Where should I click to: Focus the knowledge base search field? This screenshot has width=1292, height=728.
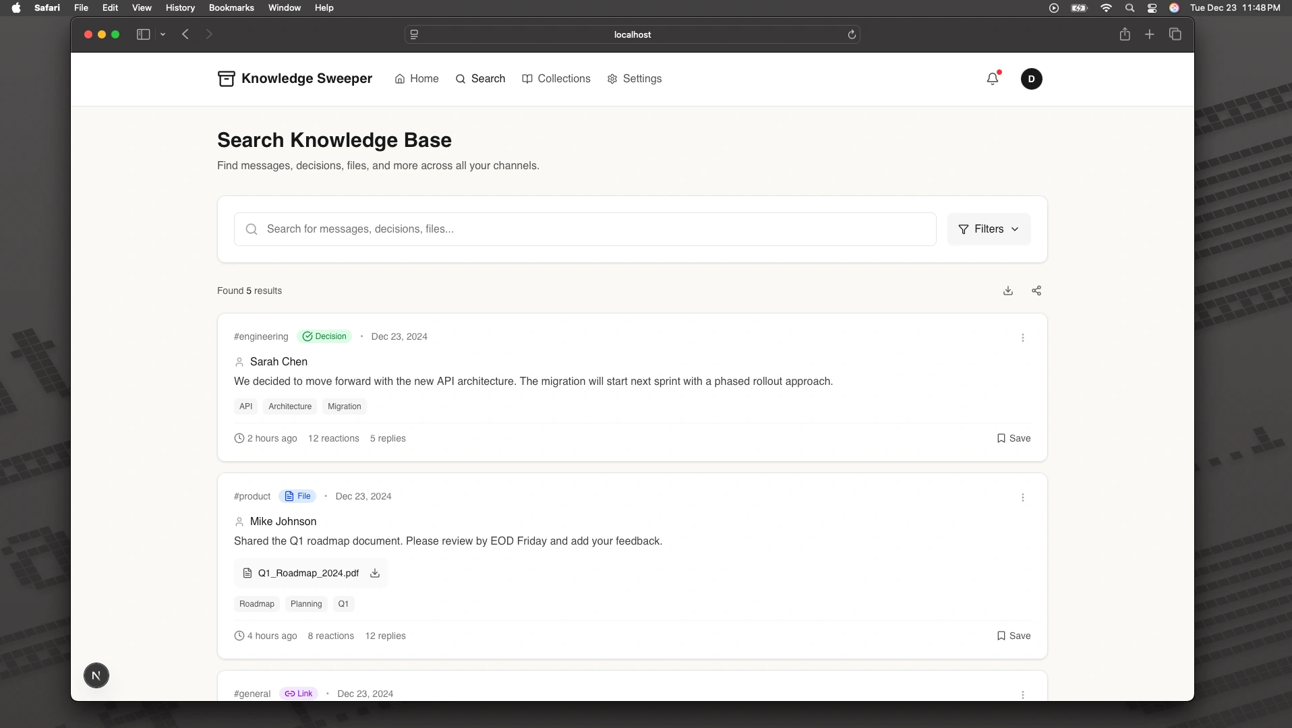[585, 229]
